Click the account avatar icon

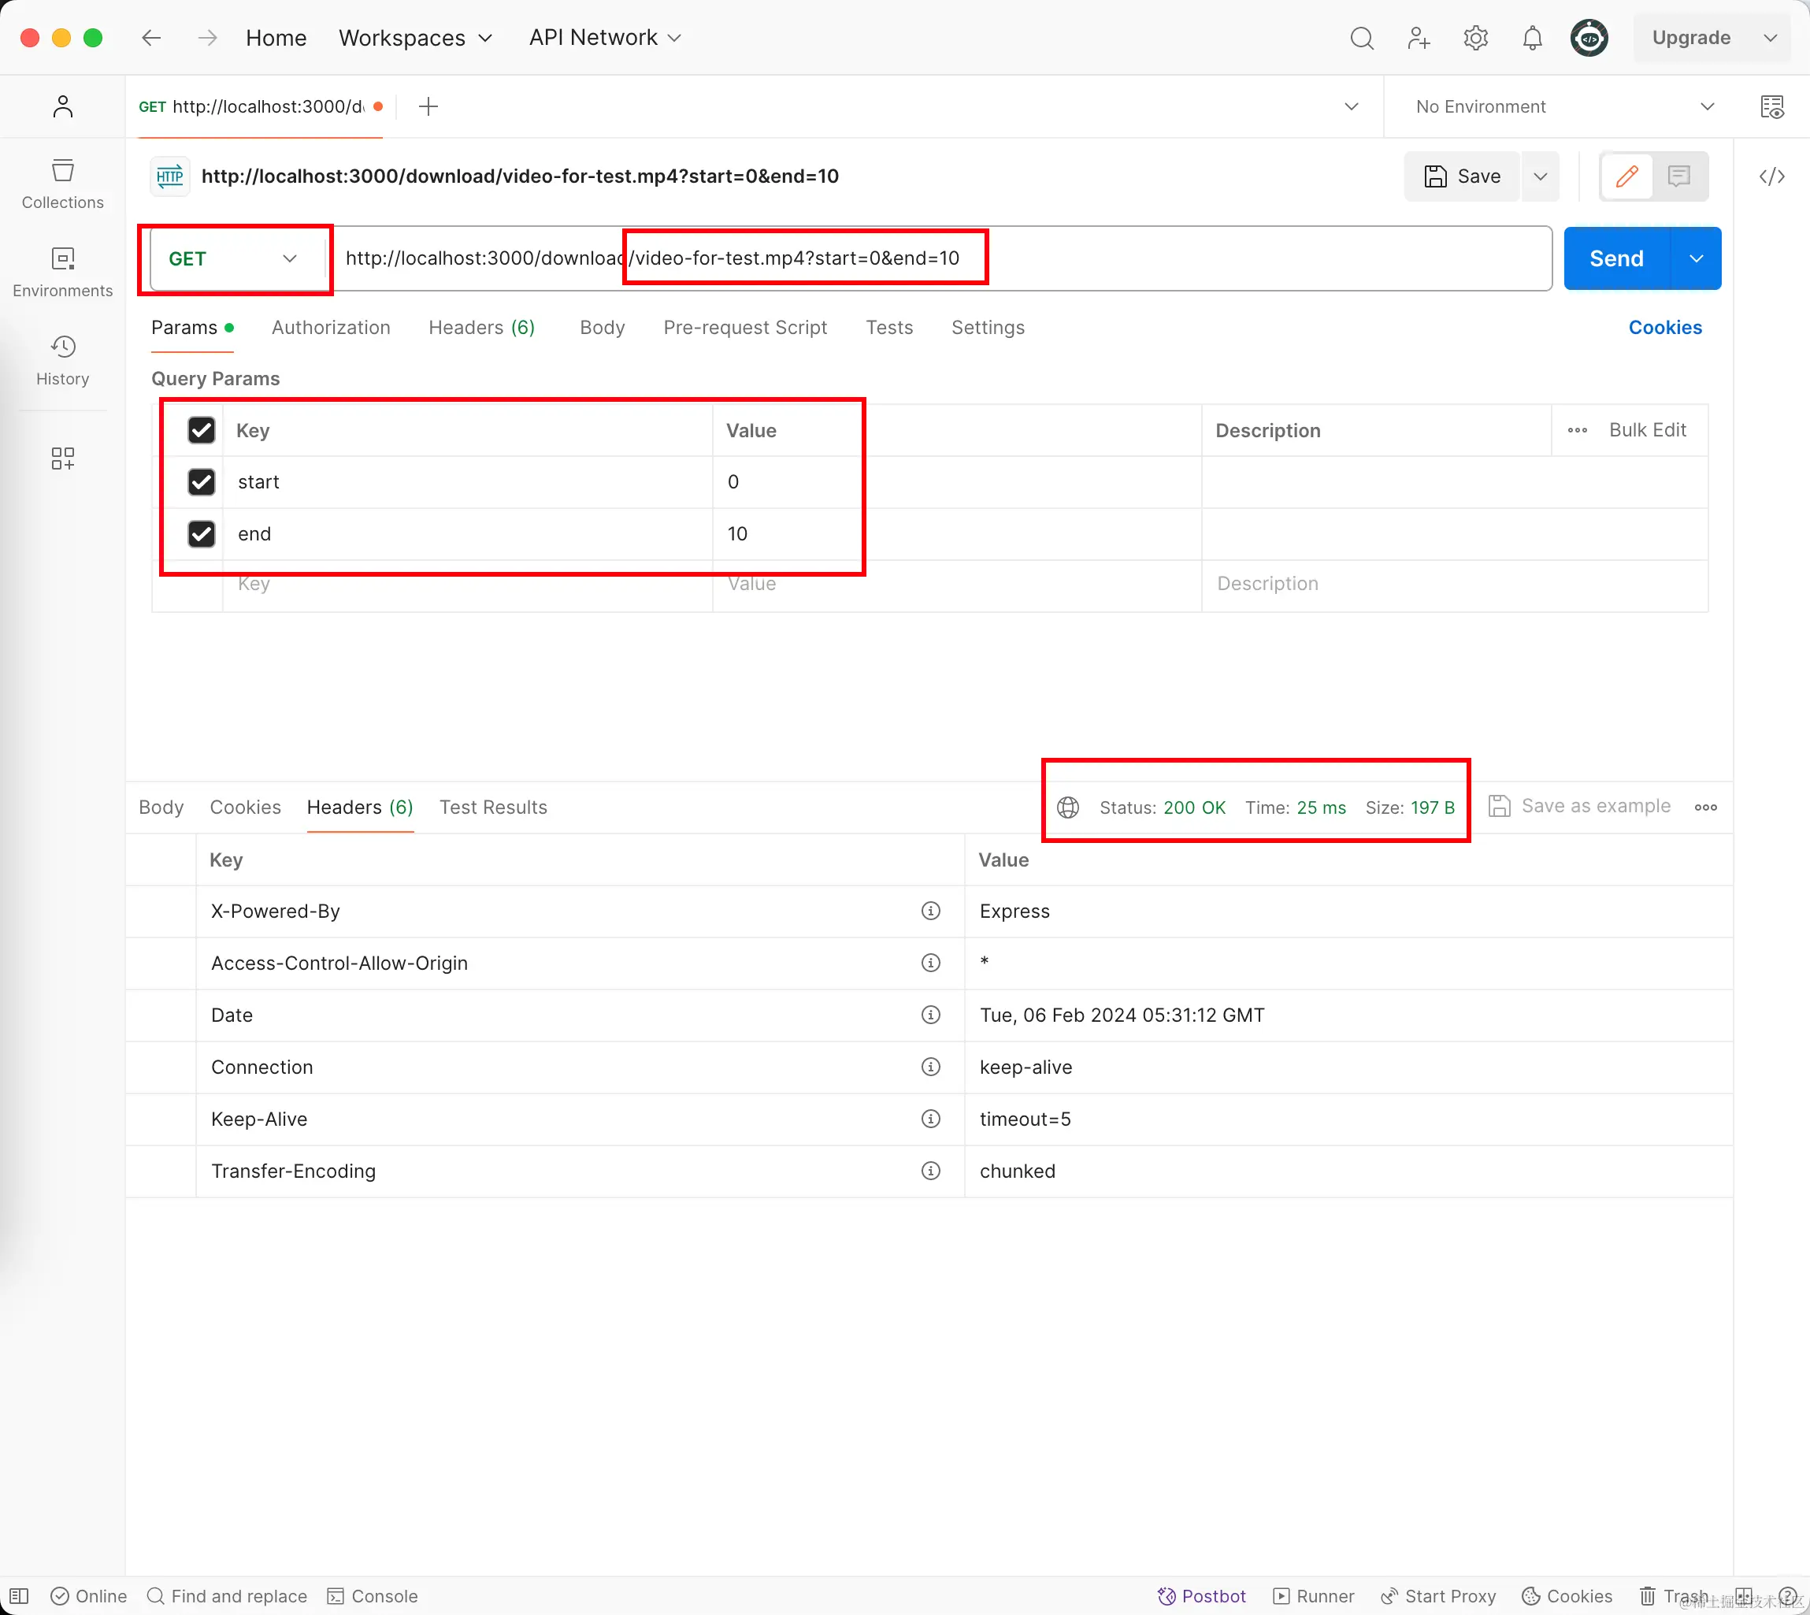tap(1589, 38)
